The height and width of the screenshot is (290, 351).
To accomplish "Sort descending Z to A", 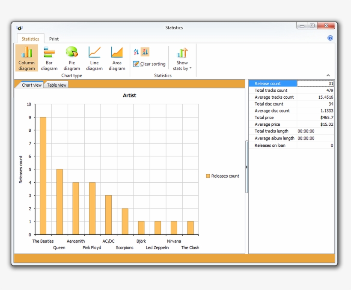I will (145, 52).
